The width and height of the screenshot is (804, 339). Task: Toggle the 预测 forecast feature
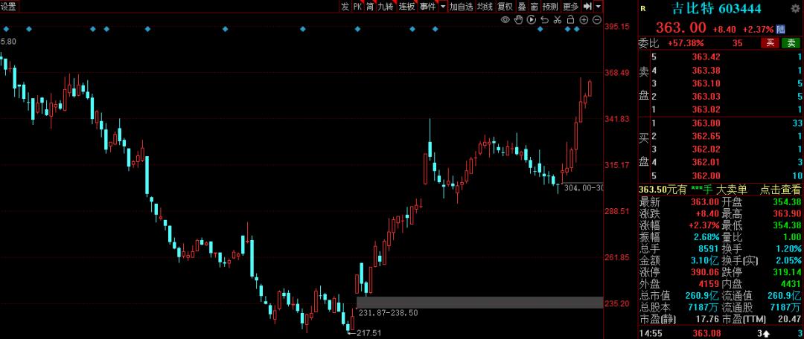pyautogui.click(x=550, y=7)
